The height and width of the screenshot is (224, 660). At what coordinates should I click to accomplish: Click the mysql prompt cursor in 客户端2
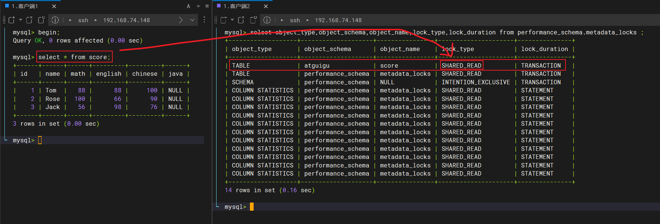252,207
